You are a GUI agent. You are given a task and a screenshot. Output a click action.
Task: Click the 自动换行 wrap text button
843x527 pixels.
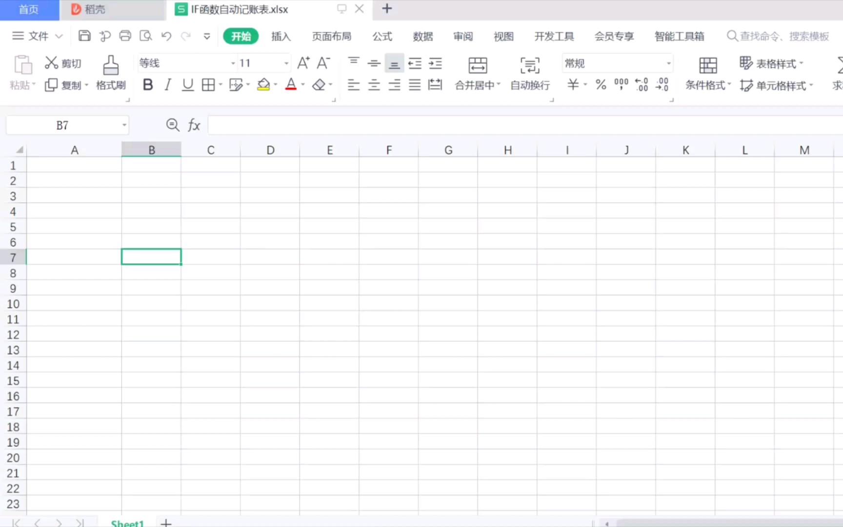coord(529,73)
